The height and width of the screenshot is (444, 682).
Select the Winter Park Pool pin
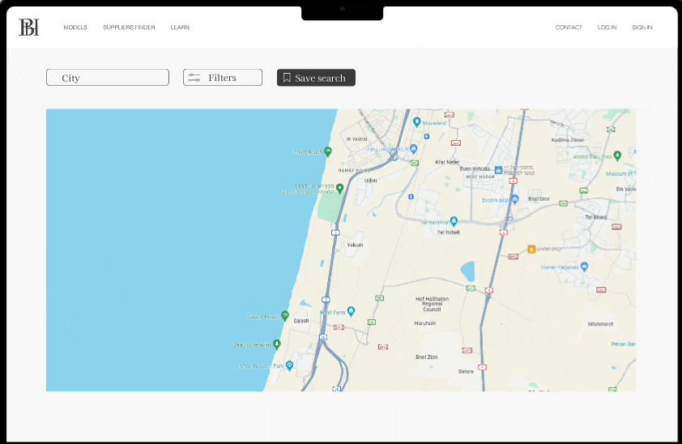pos(617,156)
